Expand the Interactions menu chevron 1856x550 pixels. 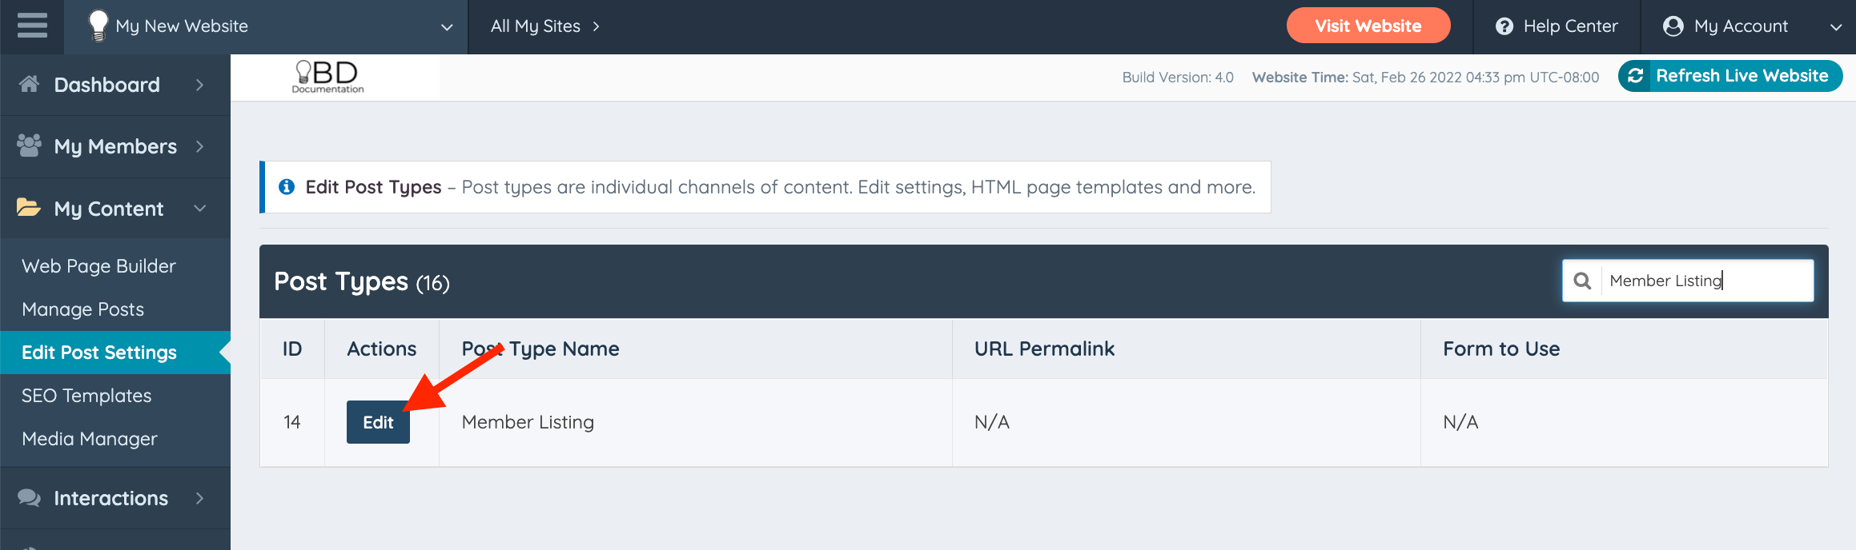coord(200,498)
